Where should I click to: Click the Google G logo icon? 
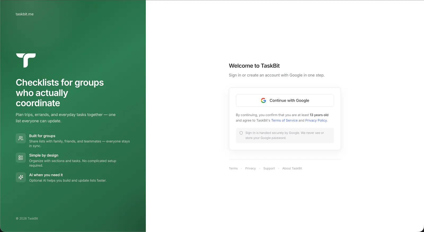click(x=263, y=101)
